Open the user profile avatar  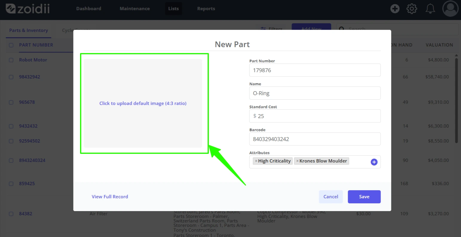tap(450, 9)
